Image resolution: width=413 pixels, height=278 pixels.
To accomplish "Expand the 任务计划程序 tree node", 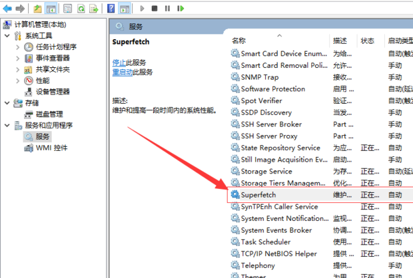I will pyautogui.click(x=17, y=47).
